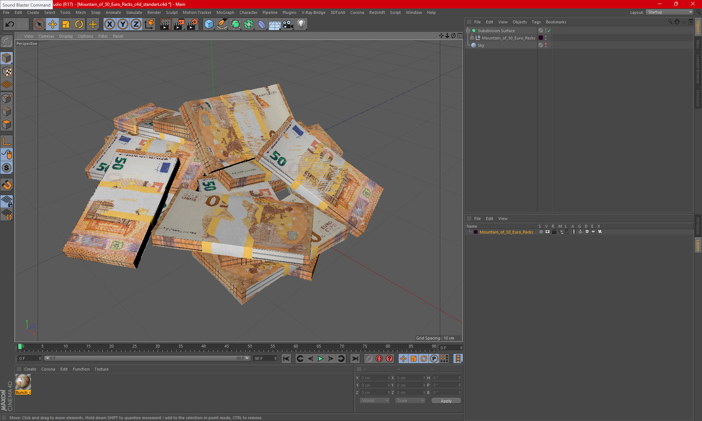Viewport: 702px width, 421px height.
Task: Click the X position input field
Action: [375, 378]
